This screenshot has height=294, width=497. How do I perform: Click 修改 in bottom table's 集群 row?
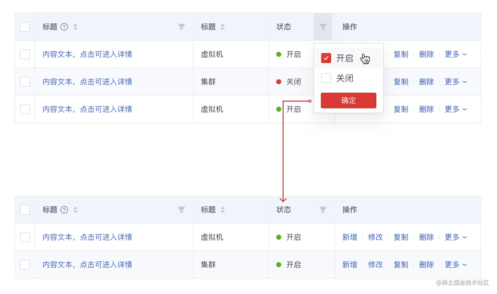point(375,265)
